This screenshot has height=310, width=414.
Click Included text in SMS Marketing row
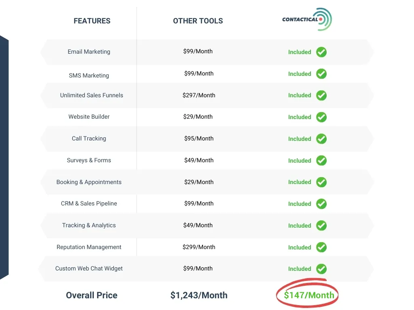click(300, 74)
